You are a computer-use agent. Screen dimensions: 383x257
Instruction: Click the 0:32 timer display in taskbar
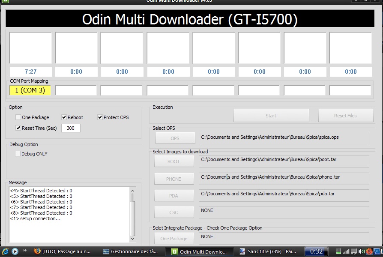coord(316,251)
